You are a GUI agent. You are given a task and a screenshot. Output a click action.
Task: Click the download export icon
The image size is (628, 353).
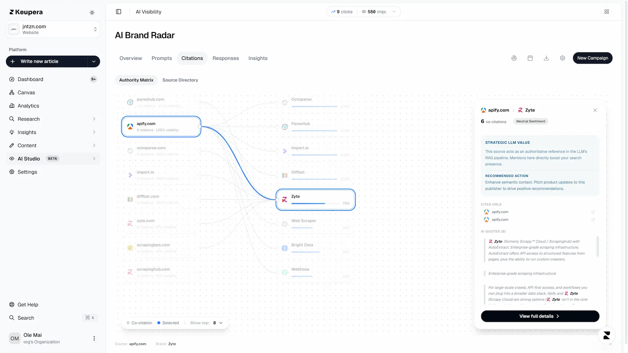[546, 58]
